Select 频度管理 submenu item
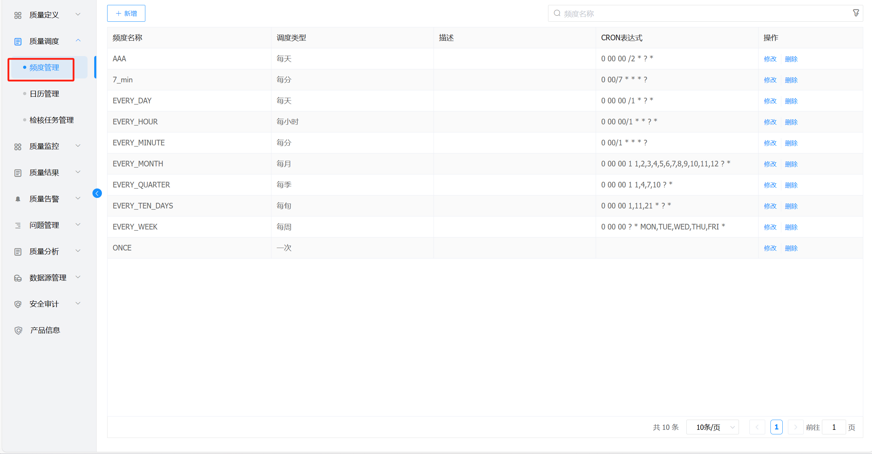The image size is (872, 454). [x=44, y=68]
